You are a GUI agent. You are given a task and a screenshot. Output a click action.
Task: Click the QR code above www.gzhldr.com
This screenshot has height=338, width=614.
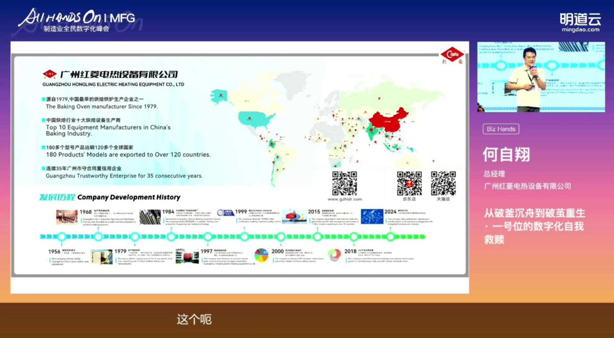pos(344,183)
